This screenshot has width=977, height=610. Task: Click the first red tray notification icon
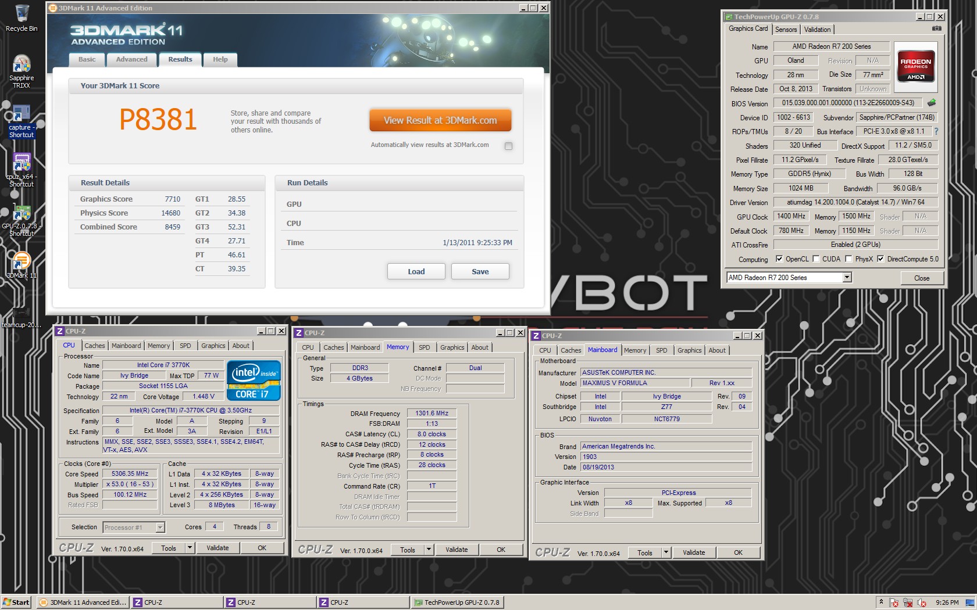click(x=894, y=603)
